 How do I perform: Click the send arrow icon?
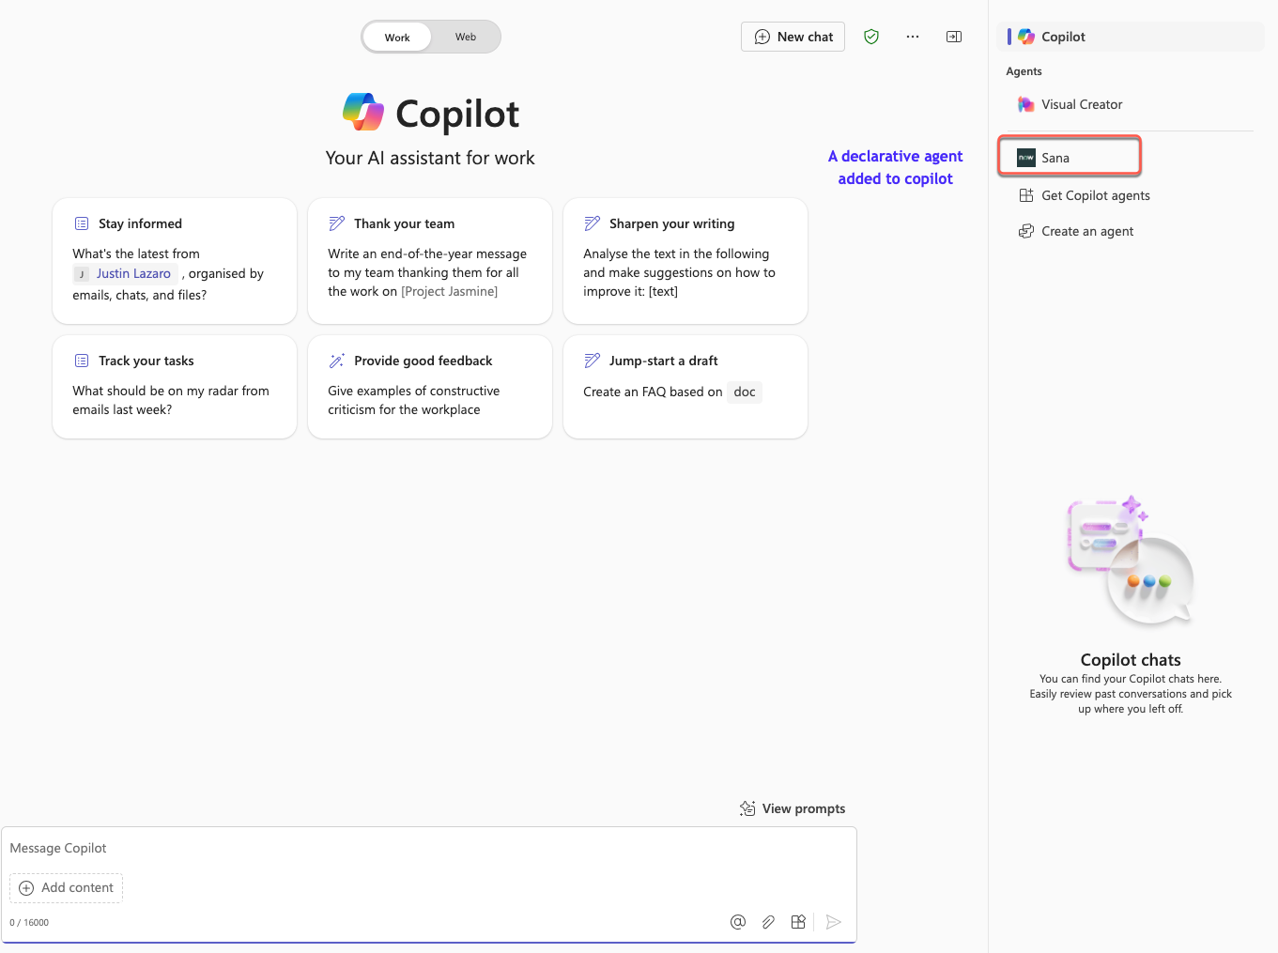click(834, 922)
